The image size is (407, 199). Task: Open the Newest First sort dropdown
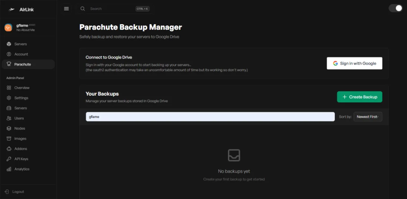368,117
